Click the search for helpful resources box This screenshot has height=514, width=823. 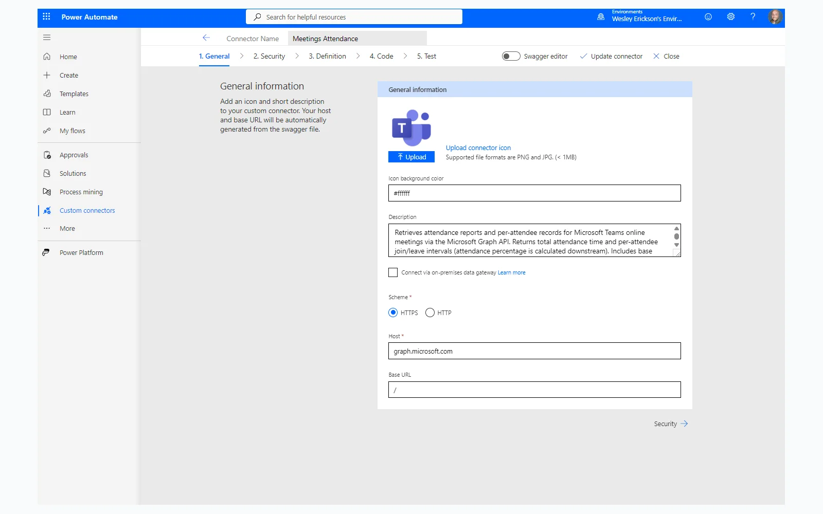coord(354,17)
